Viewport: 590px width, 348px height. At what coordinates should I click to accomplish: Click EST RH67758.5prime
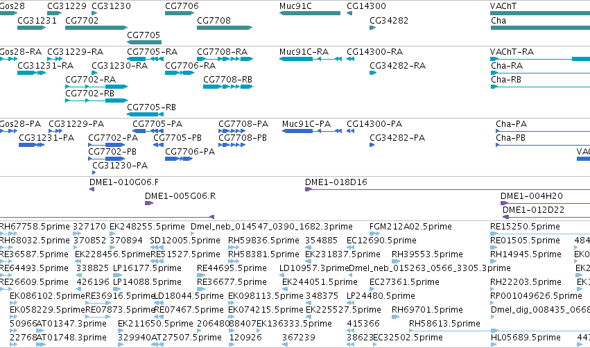(8, 234)
